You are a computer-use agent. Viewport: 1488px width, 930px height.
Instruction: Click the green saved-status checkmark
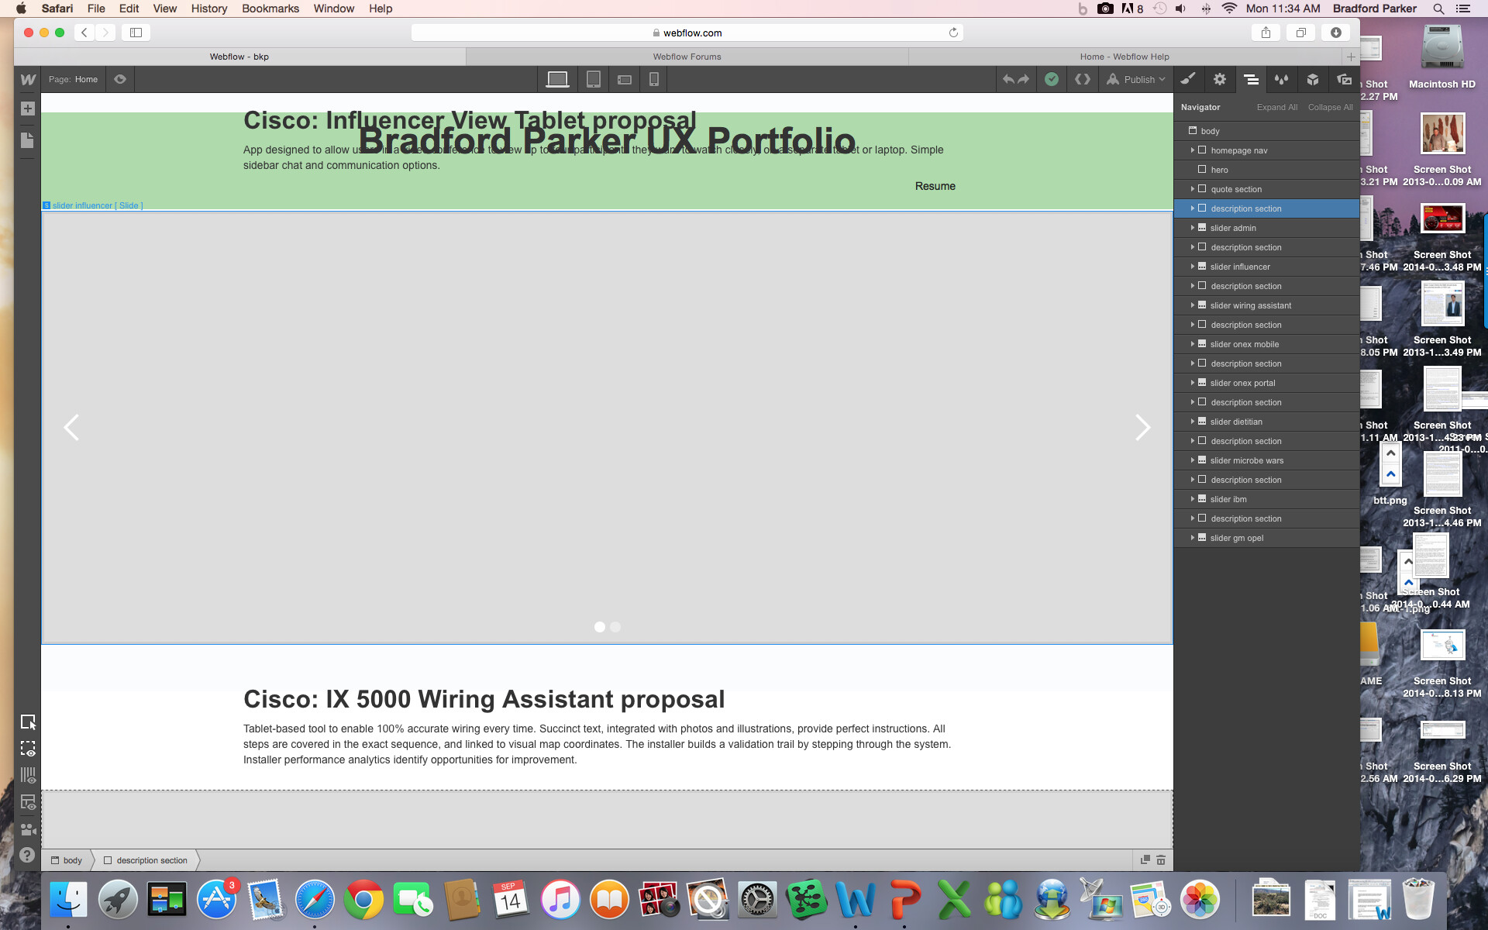1052,79
